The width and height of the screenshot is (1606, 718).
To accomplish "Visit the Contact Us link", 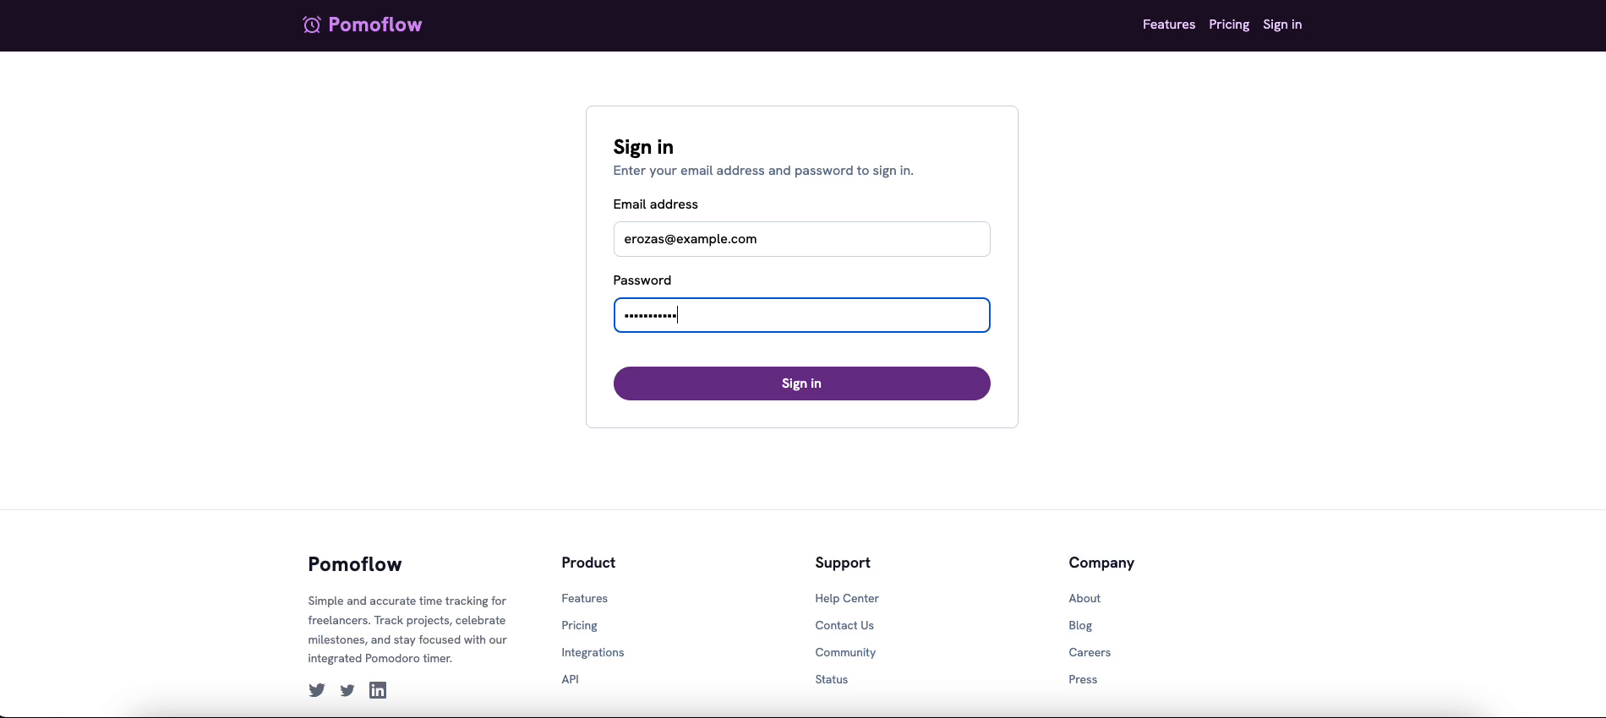I will click(x=844, y=625).
